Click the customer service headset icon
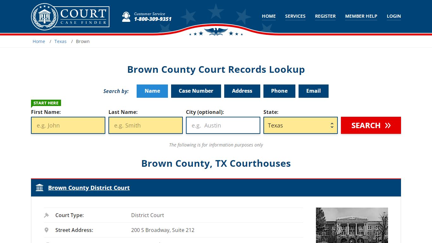432x243 pixels. click(126, 17)
